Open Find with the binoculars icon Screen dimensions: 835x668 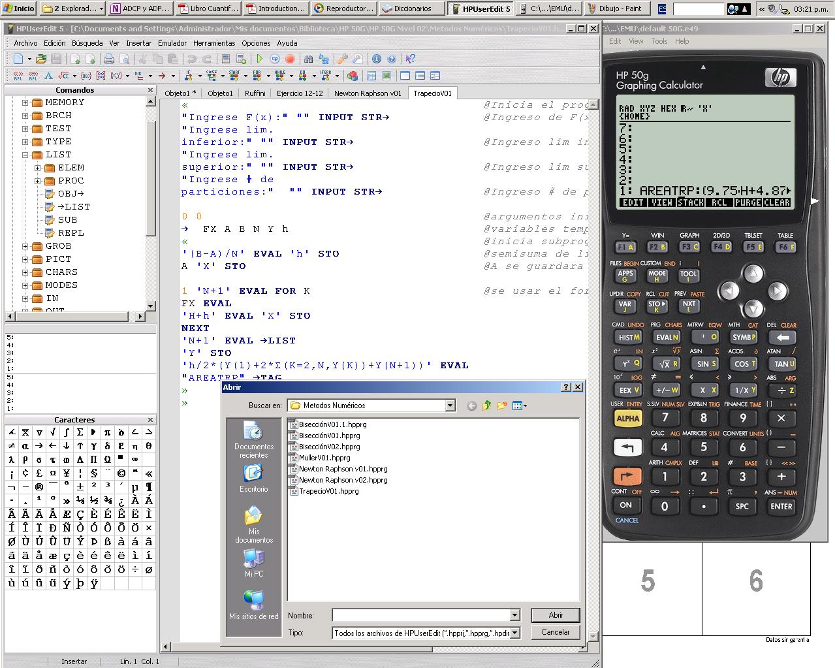click(x=308, y=59)
